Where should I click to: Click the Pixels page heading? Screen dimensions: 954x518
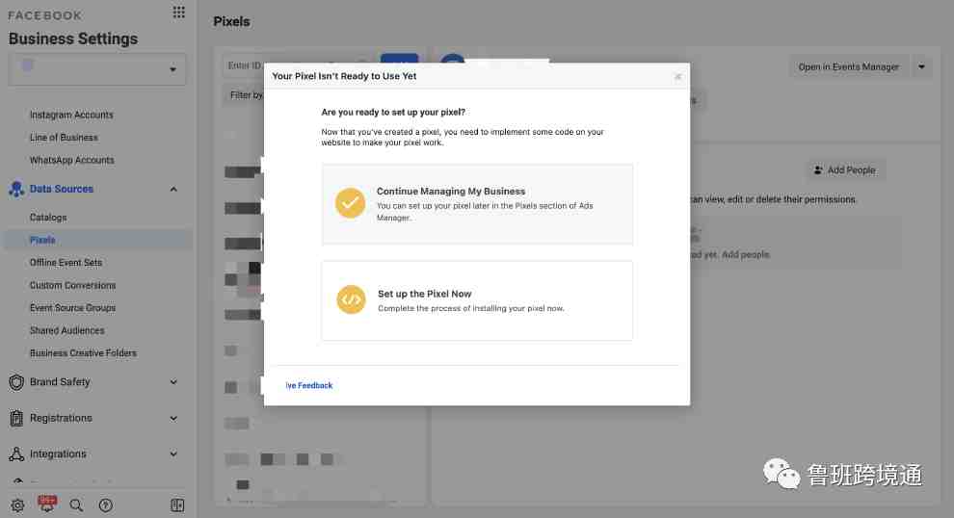(x=231, y=22)
